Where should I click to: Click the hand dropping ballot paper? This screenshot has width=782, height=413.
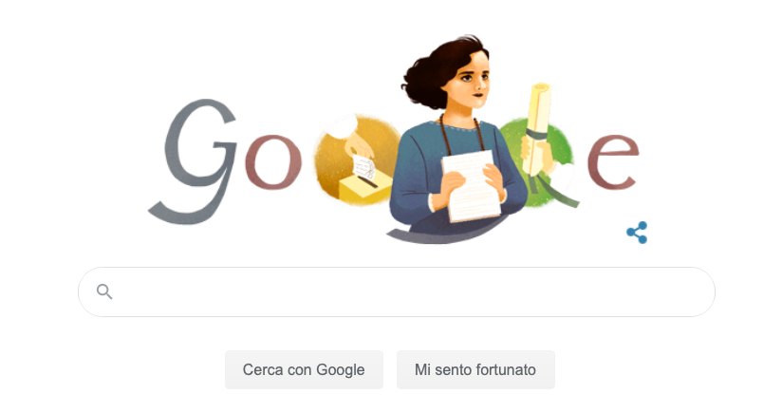click(x=358, y=144)
